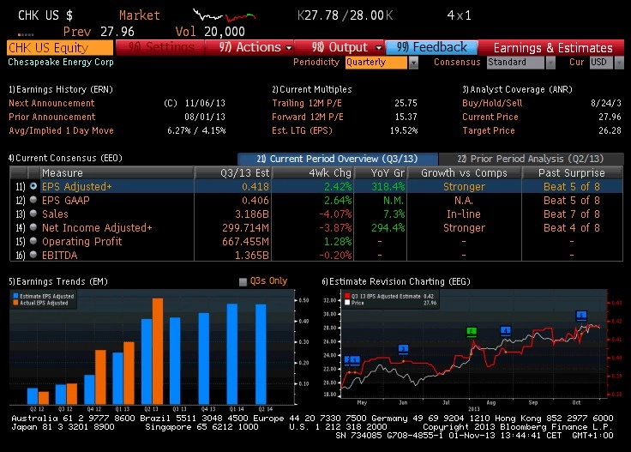This screenshot has width=631, height=452.
Task: Click Beat 7 of 8 in Sales row
Action: pyautogui.click(x=572, y=214)
